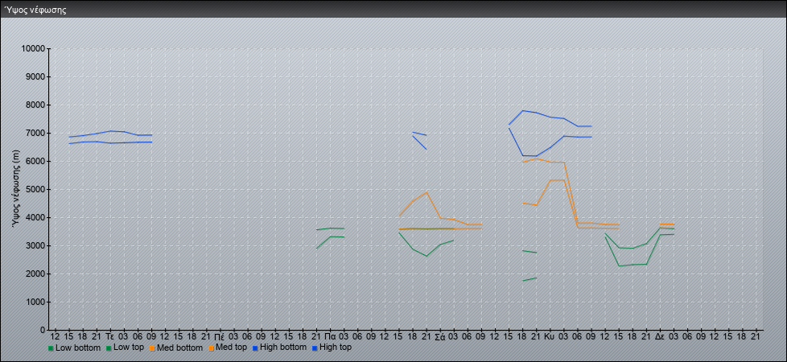Click the 10000 value on the vertical axis
This screenshot has height=362, width=787.
34,49
